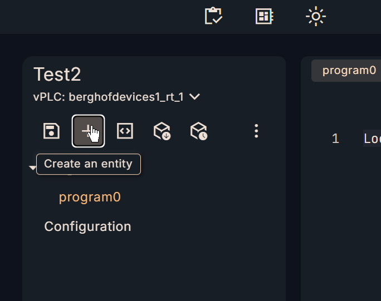Save the project with the floppy disk icon
Image resolution: width=381 pixels, height=301 pixels.
51,131
